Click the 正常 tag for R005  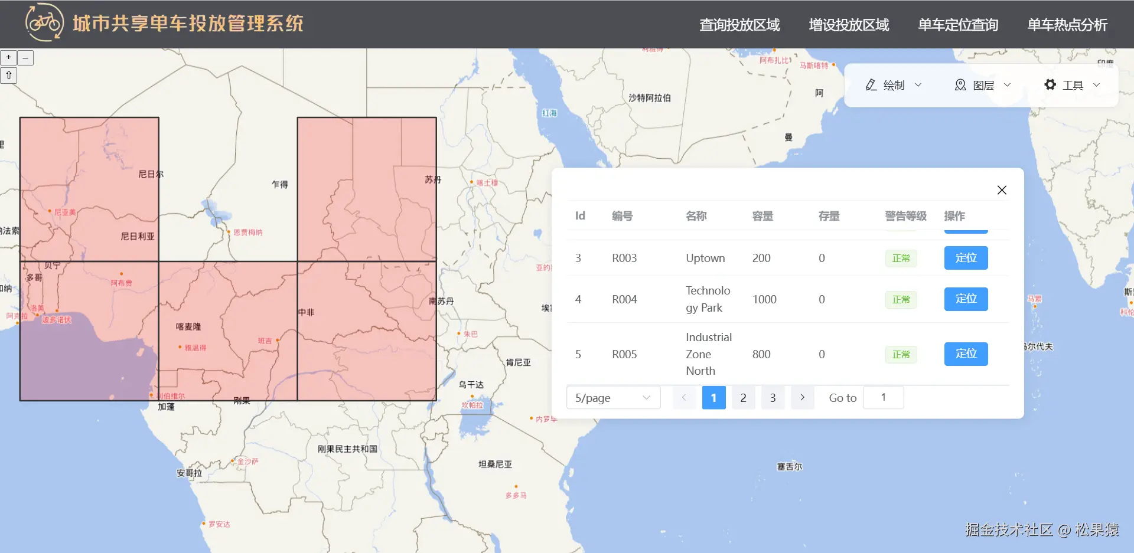[901, 355]
